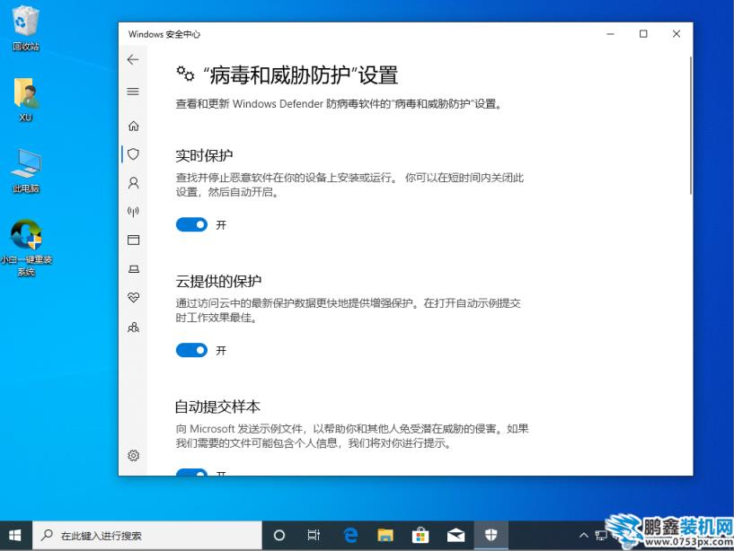Open Family options people icon
The width and height of the screenshot is (734, 551).
(133, 327)
